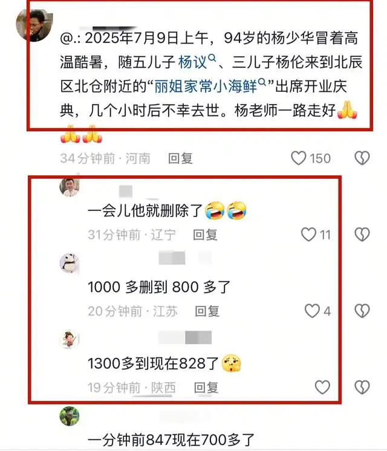Tap broken heart on the Shaanxi reply
This screenshot has width=387, height=451.
pyautogui.click(x=362, y=387)
